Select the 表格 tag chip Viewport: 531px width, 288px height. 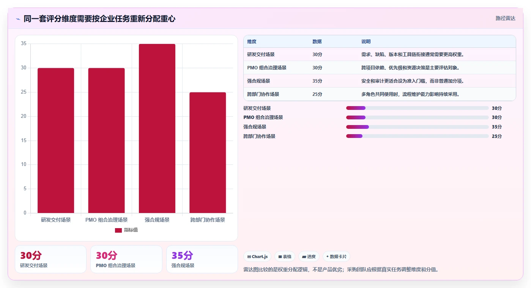(x=285, y=257)
